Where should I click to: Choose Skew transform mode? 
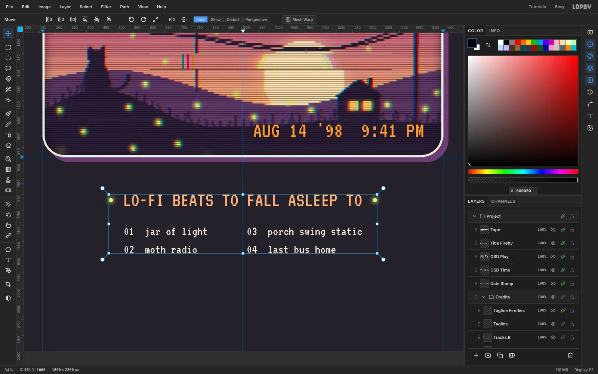pos(216,19)
